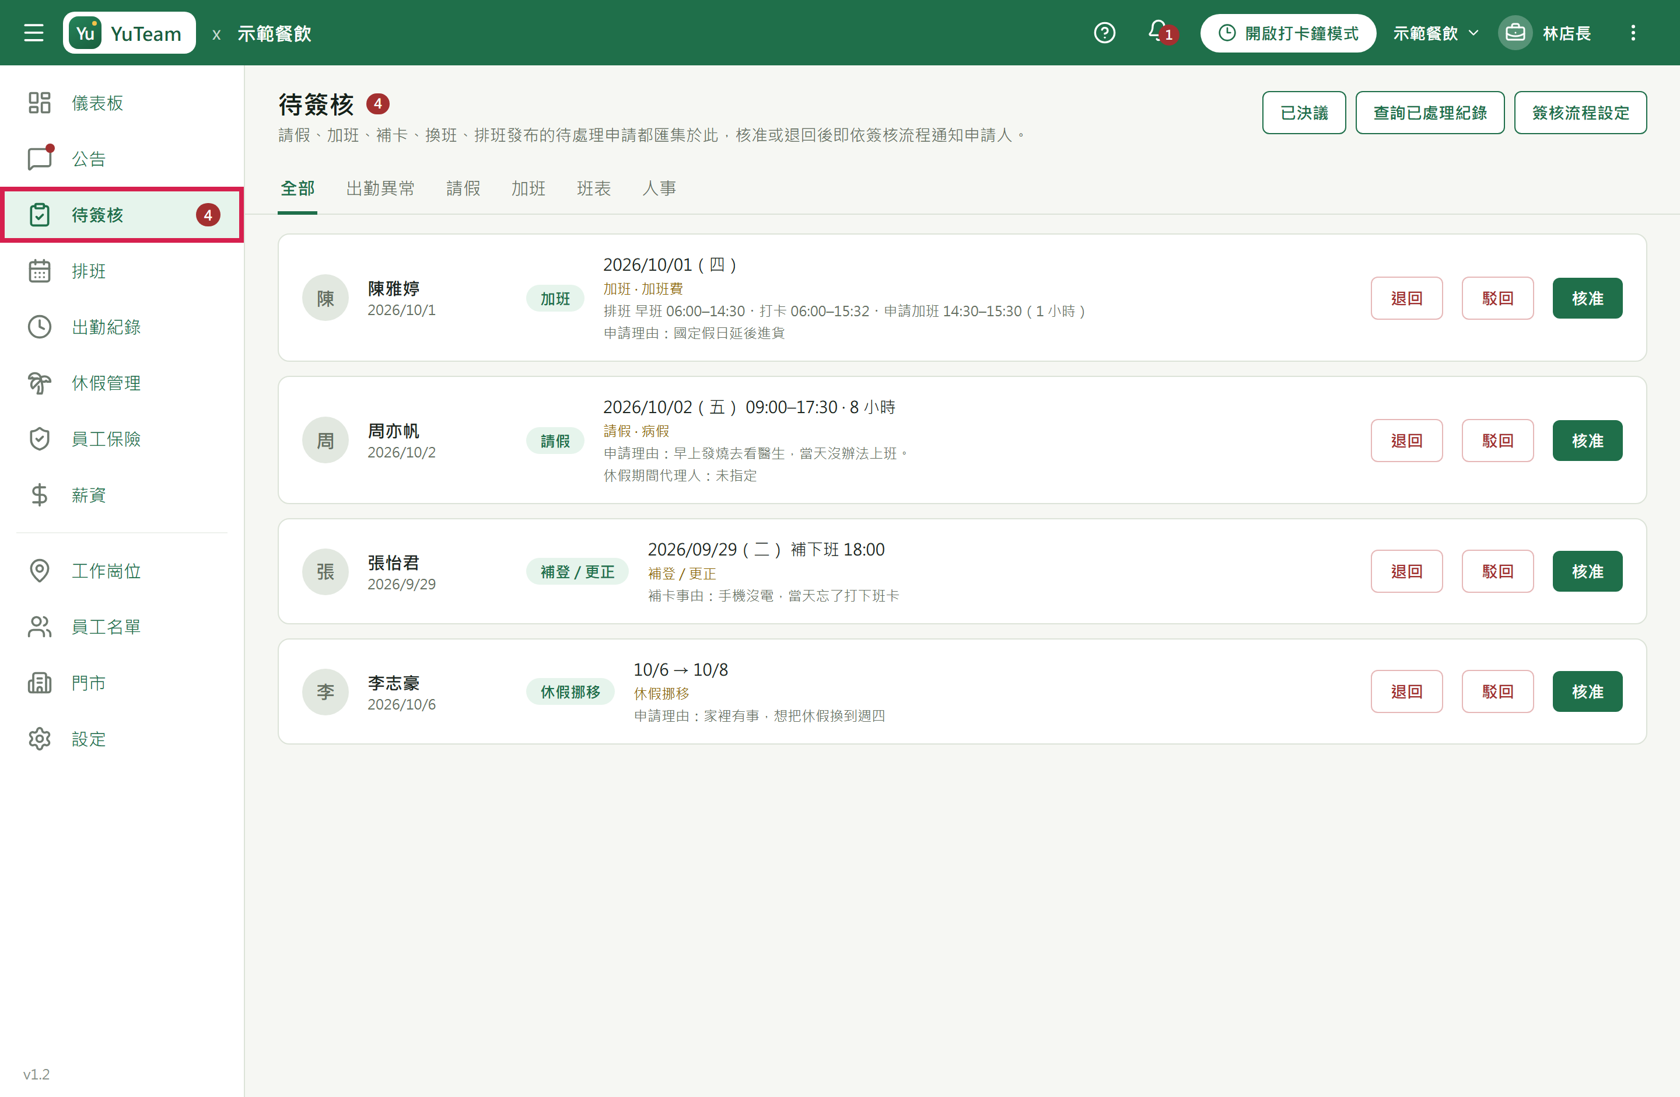Click the 休假管理 palm tree icon

[x=40, y=383]
